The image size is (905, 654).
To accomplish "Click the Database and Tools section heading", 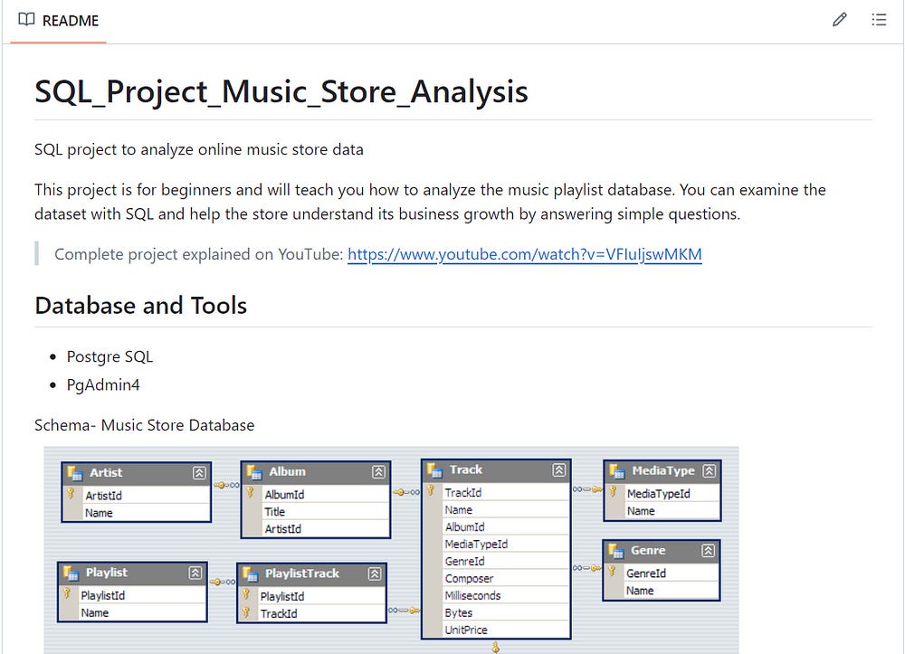I will pos(141,306).
